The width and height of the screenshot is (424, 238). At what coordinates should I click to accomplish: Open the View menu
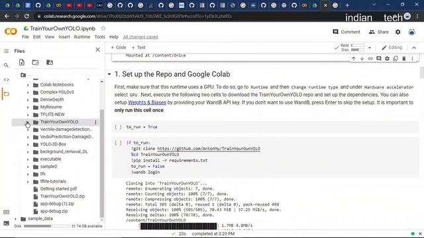pyautogui.click(x=50, y=37)
